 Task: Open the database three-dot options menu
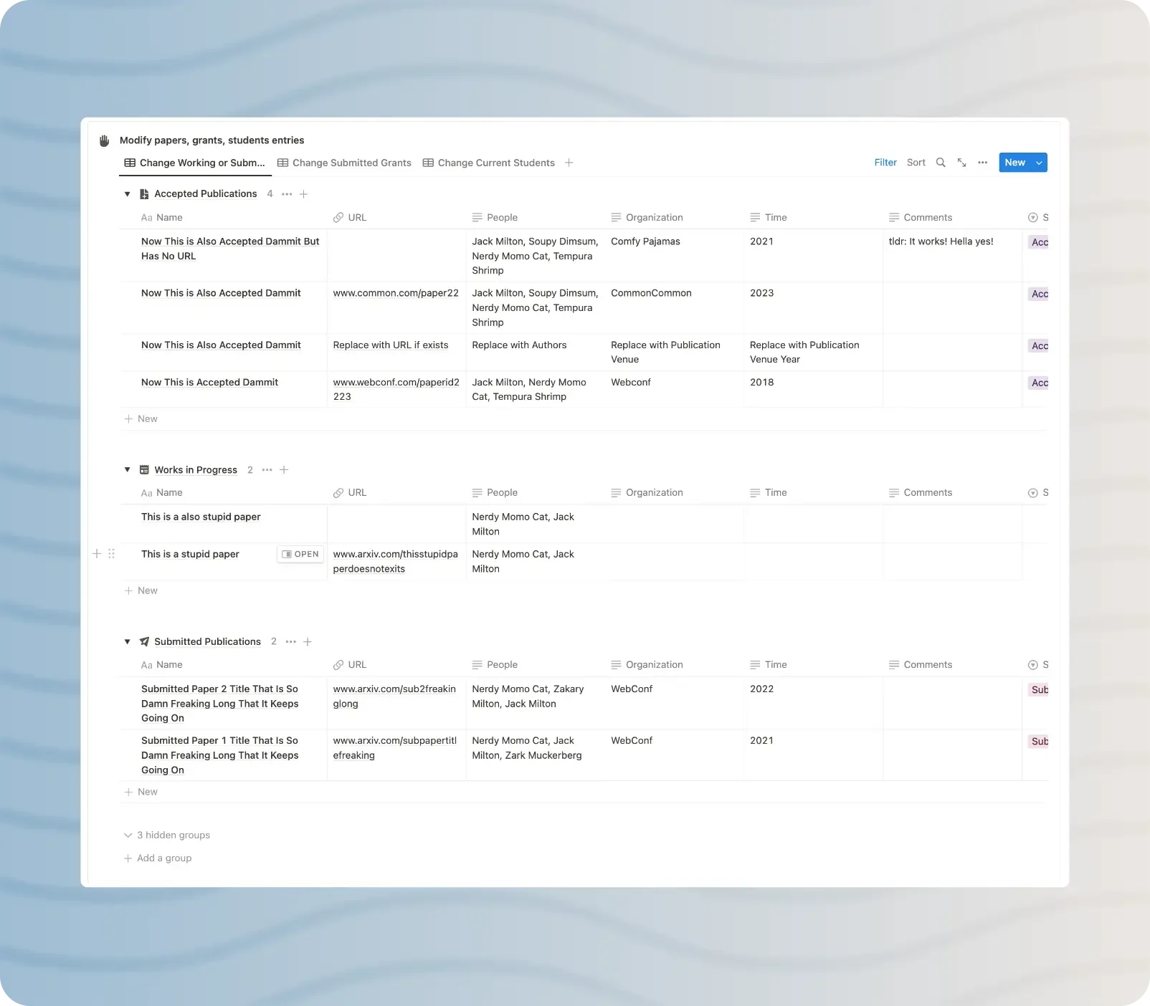982,163
